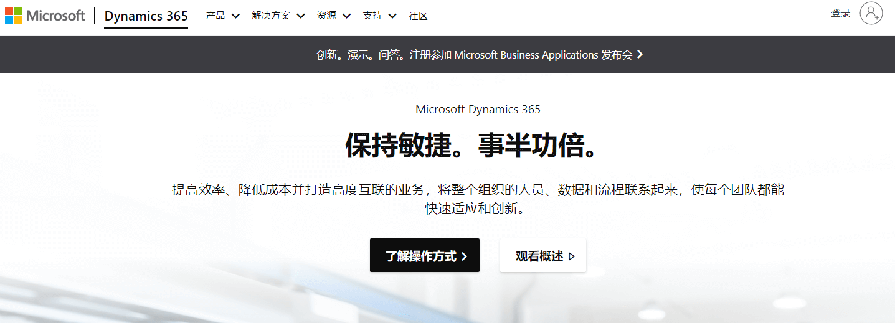Expand the 解决方案 chevron arrow
The width and height of the screenshot is (895, 323).
301,16
